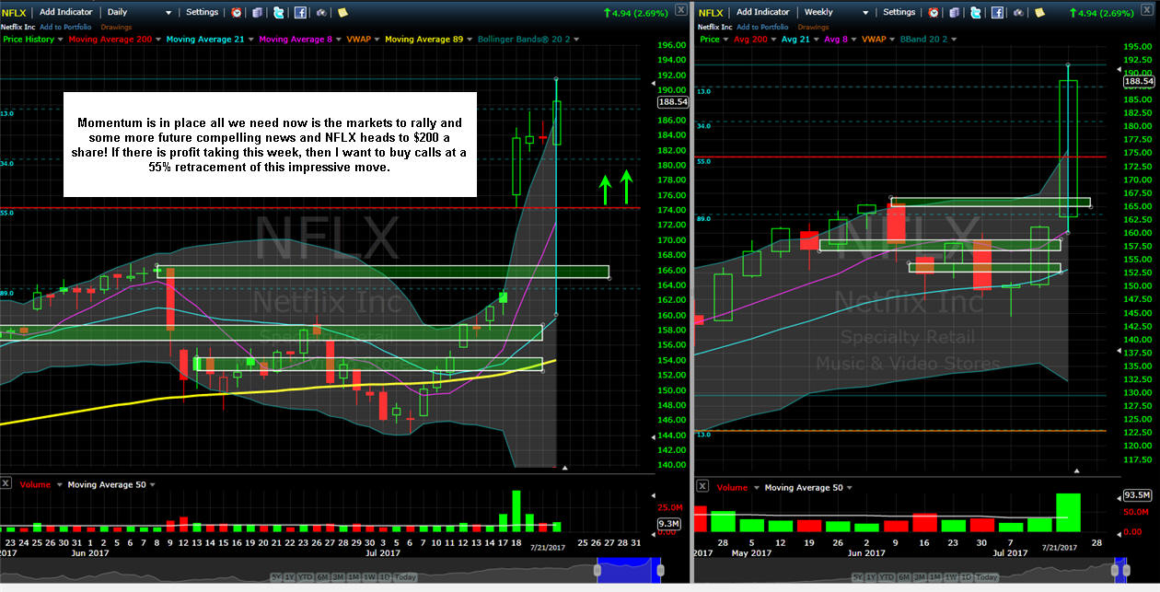Open the alarm clock alert icon in daily chart

pos(237,13)
